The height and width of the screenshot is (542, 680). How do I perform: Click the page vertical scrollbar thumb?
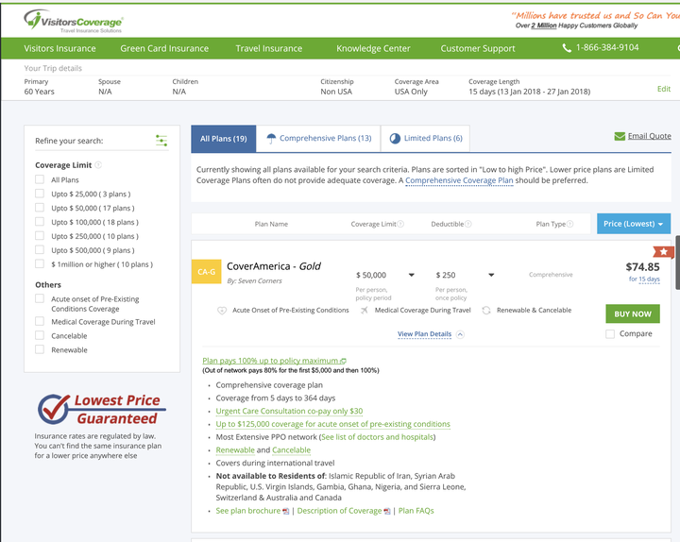[x=677, y=263]
